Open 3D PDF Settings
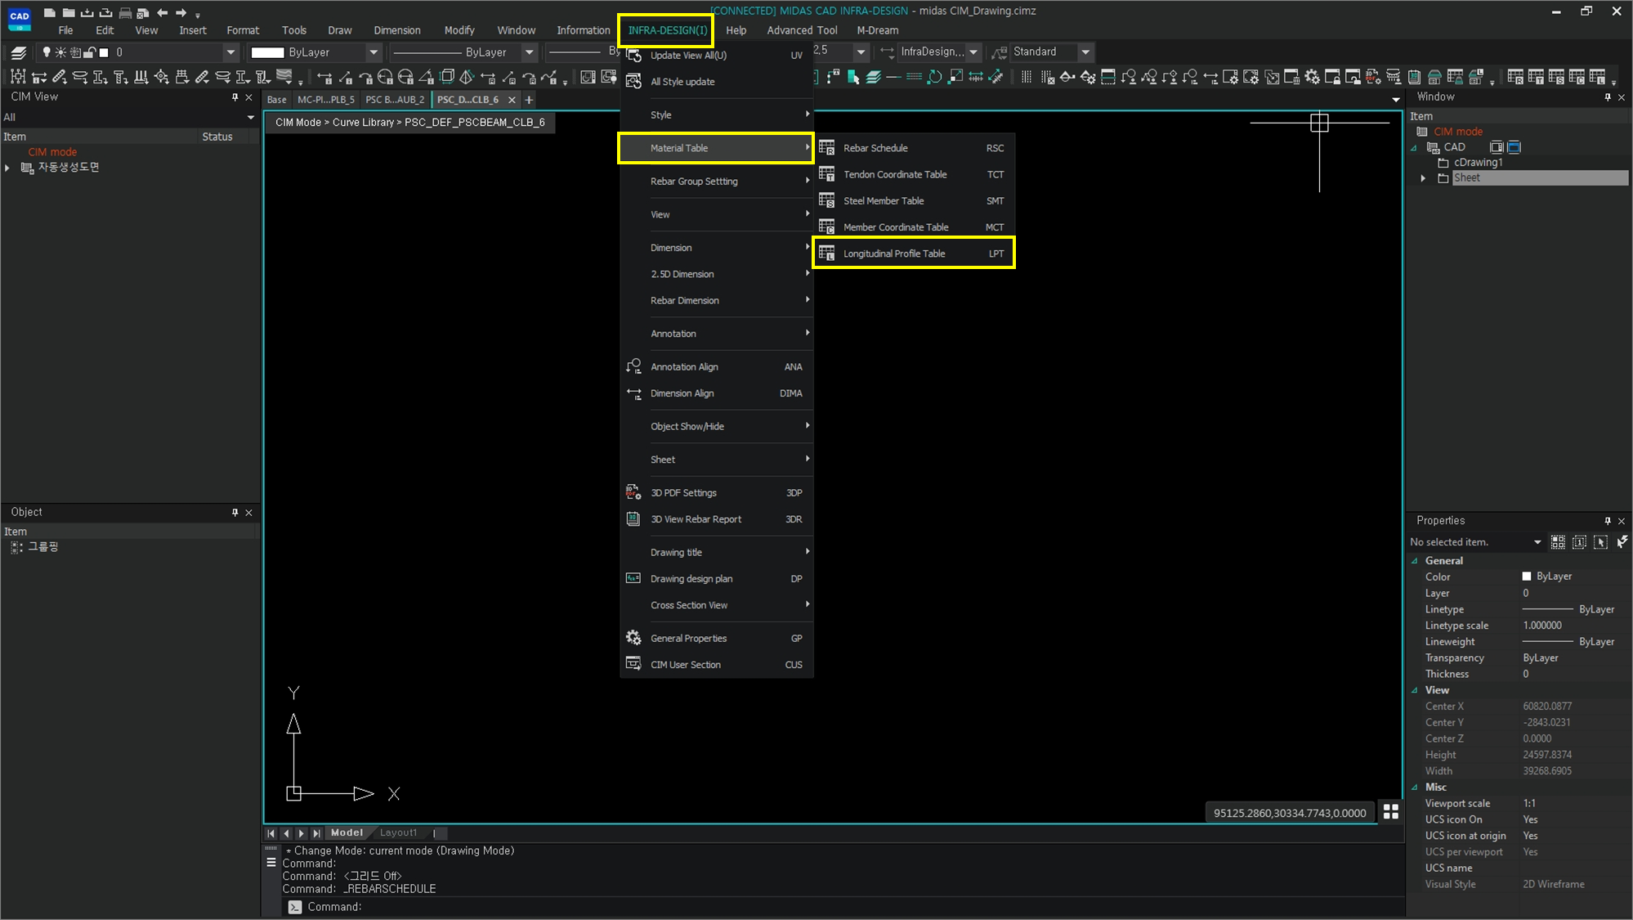This screenshot has width=1633, height=920. coord(717,493)
